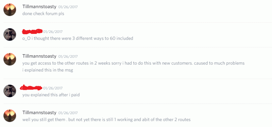Click timestamp on 'o_O i thought' message

click(53, 32)
